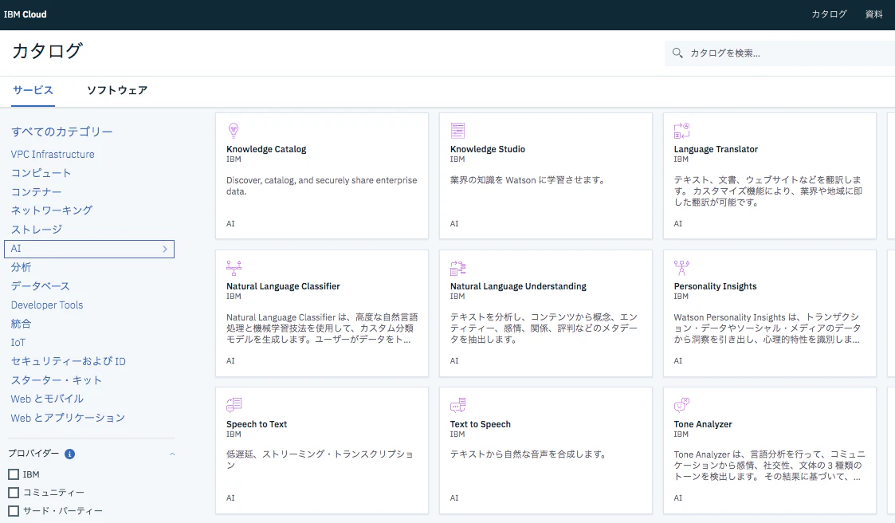The height and width of the screenshot is (523, 895).
Task: Open カタログ in the top navigation
Action: tap(829, 14)
